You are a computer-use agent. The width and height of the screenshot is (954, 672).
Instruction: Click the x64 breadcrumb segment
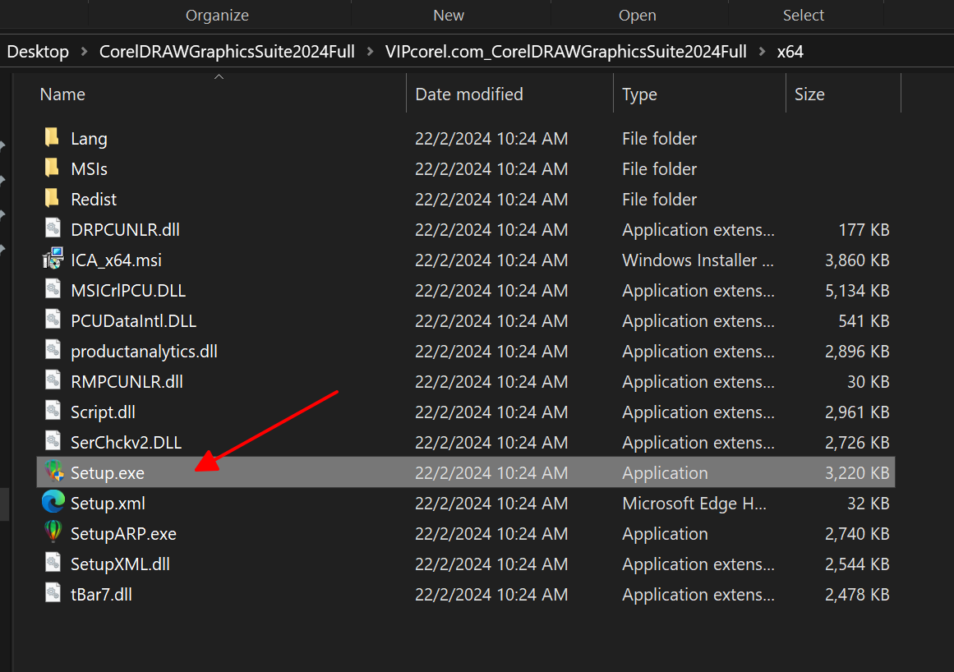point(790,52)
